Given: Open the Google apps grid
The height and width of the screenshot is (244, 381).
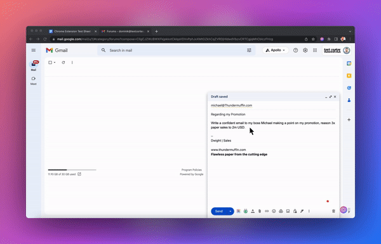Looking at the screenshot, I should coord(315,50).
